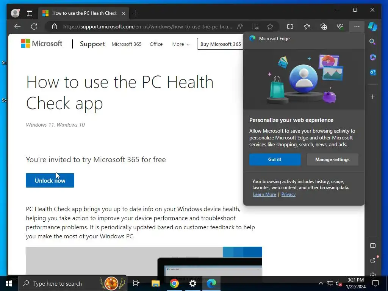
Task: Open Browser essentials heart icon
Action: coord(340,27)
